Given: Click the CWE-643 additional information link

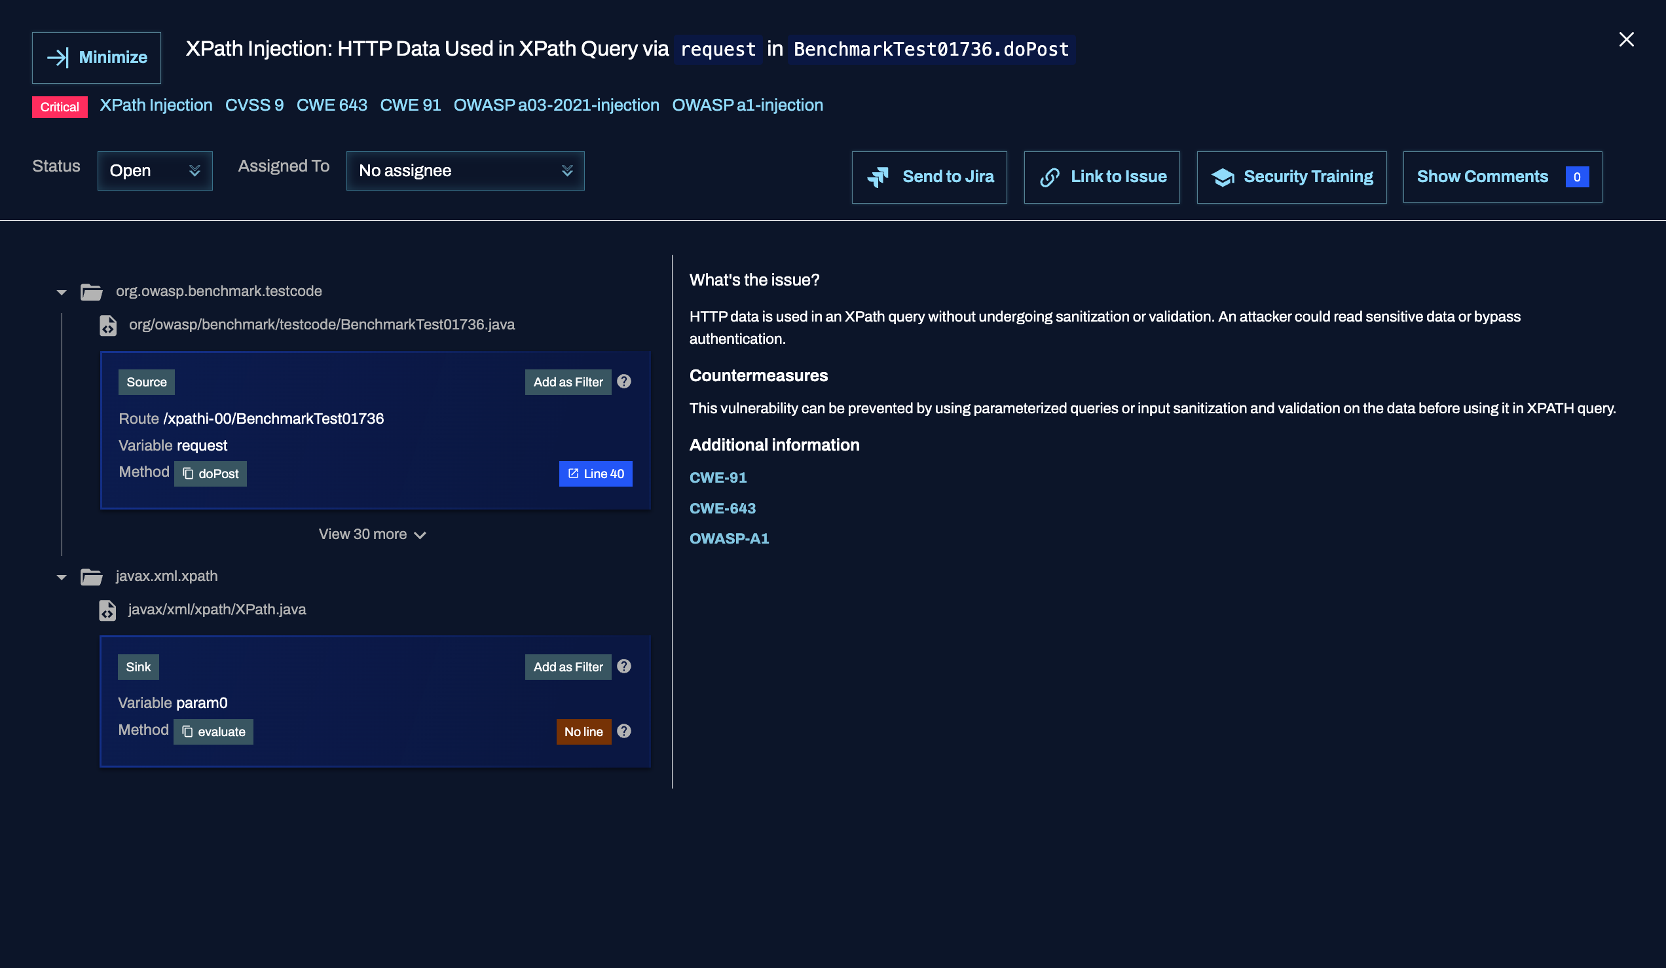Looking at the screenshot, I should tap(722, 507).
